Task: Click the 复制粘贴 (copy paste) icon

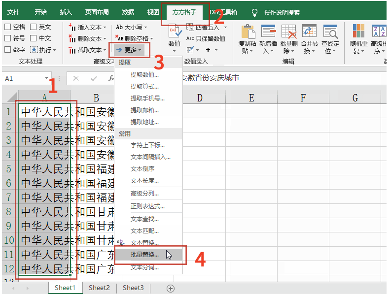Action: pos(248,33)
